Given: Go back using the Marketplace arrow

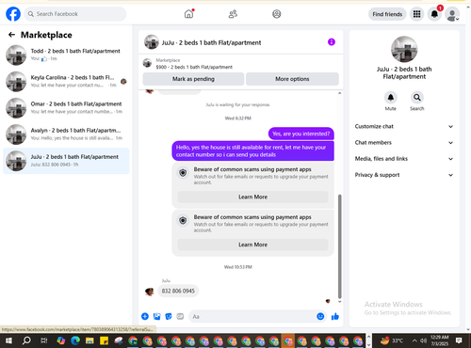Looking at the screenshot, I should [11, 35].
